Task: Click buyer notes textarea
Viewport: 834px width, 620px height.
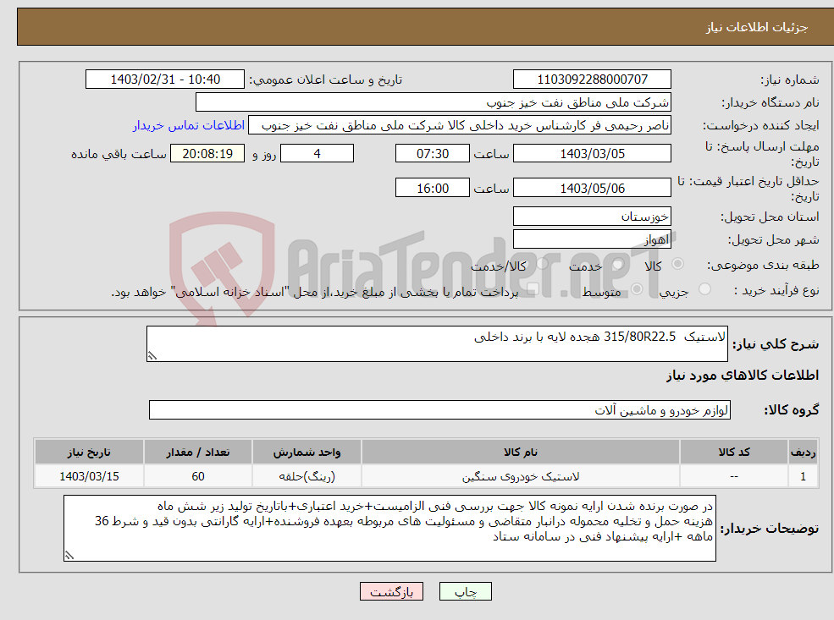Action: coord(389,528)
